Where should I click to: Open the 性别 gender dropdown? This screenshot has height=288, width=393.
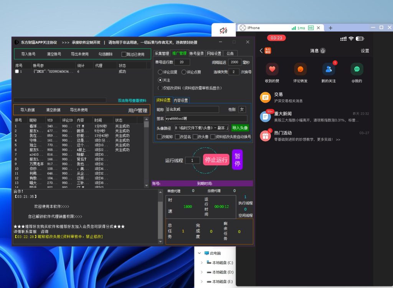[x=242, y=110]
